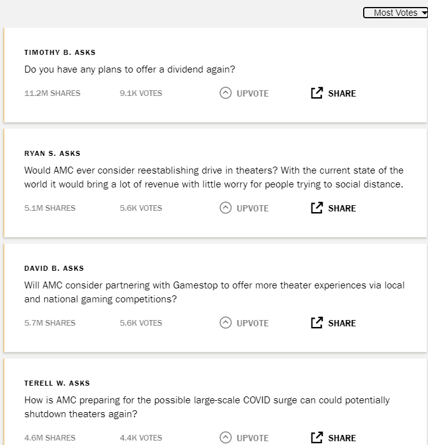Image resolution: width=428 pixels, height=445 pixels.
Task: Click share arrow icon on Ryan S.'s question
Action: (317, 208)
